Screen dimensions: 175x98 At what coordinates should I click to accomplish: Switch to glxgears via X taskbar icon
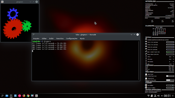click(36, 96)
